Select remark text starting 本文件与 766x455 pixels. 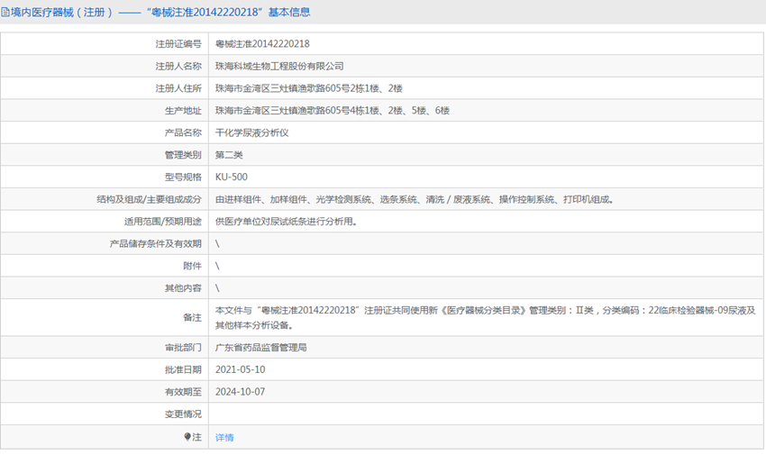(x=486, y=318)
